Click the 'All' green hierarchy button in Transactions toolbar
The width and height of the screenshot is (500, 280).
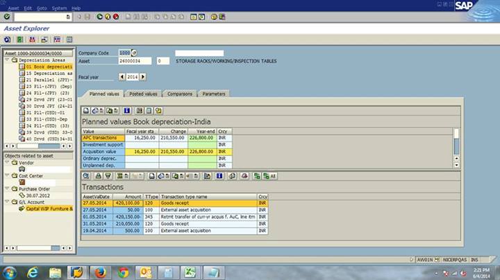[269, 176]
